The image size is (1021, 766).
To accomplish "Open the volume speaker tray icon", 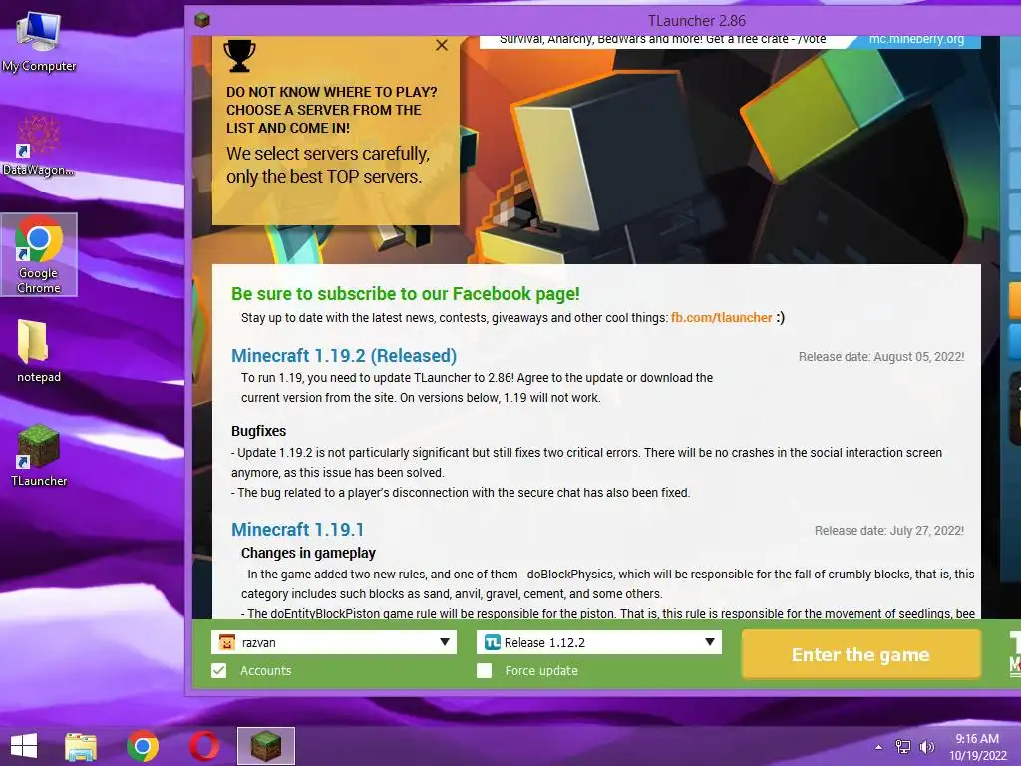I will point(926,746).
